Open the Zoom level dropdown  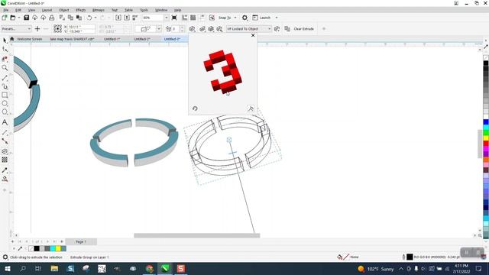[x=167, y=18]
